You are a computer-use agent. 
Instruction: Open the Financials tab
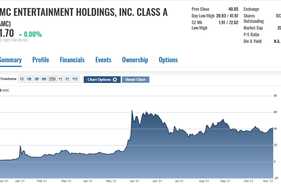[x=72, y=60]
